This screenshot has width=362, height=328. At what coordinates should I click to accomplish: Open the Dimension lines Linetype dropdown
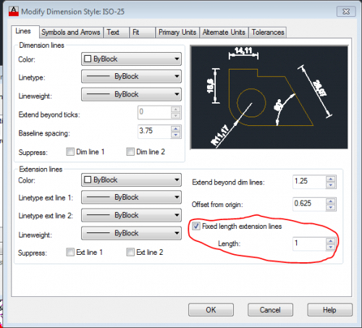[131, 76]
